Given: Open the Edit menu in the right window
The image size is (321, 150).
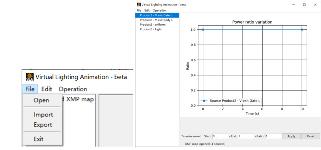Looking at the screenshot, I should point(147,10).
